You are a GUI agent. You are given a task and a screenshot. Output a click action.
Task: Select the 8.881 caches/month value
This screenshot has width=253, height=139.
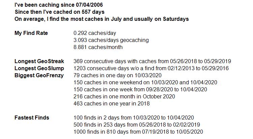click(x=98, y=47)
